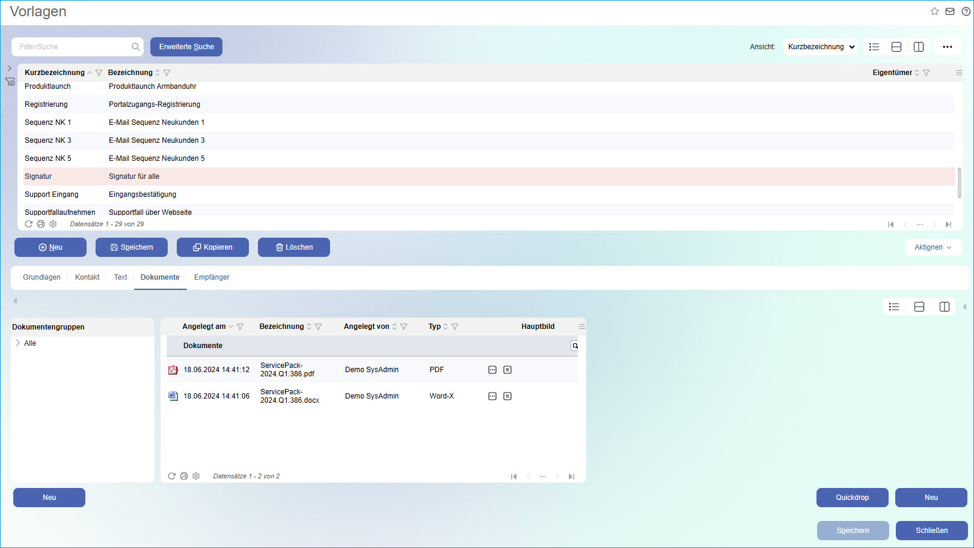
Task: Click the delete icon for ServicePack PDF row
Action: (507, 370)
